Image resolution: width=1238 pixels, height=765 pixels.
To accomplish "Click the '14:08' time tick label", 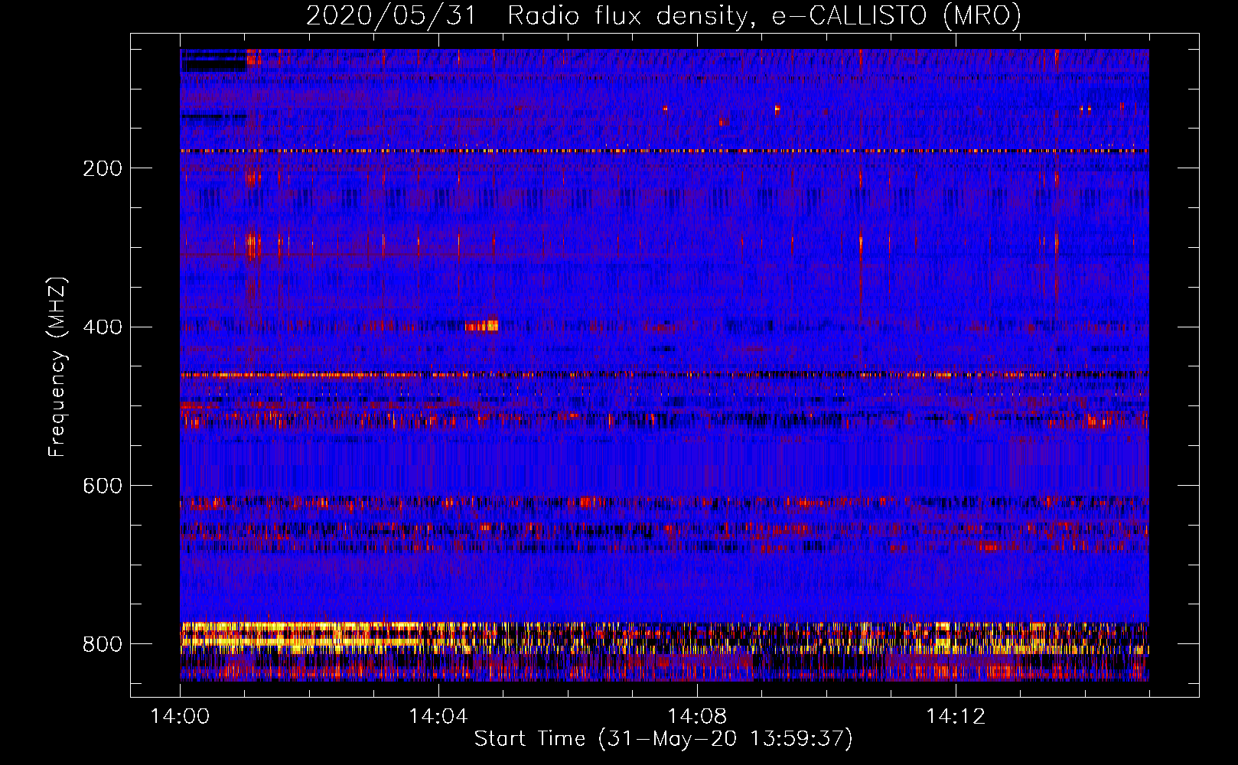I will point(697,717).
